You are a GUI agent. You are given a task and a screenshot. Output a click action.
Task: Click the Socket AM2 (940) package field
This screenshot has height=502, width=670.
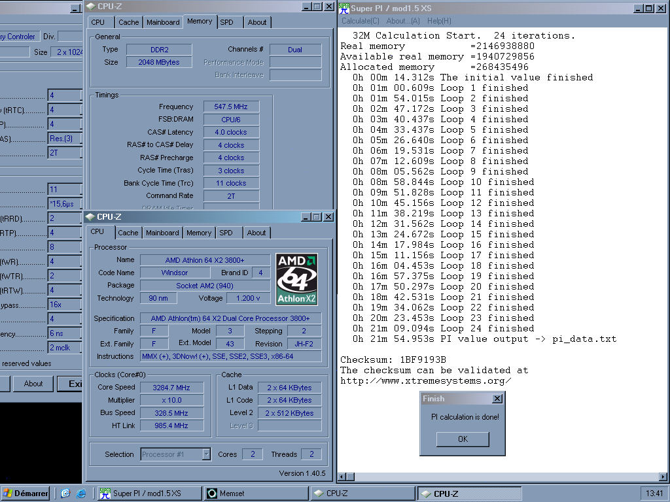(x=205, y=286)
